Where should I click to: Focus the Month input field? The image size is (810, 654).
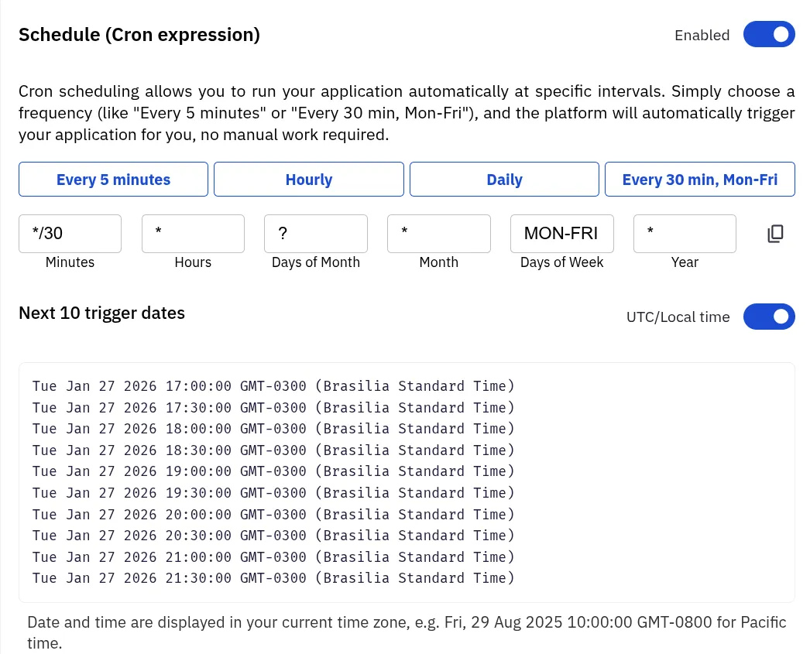[438, 233]
